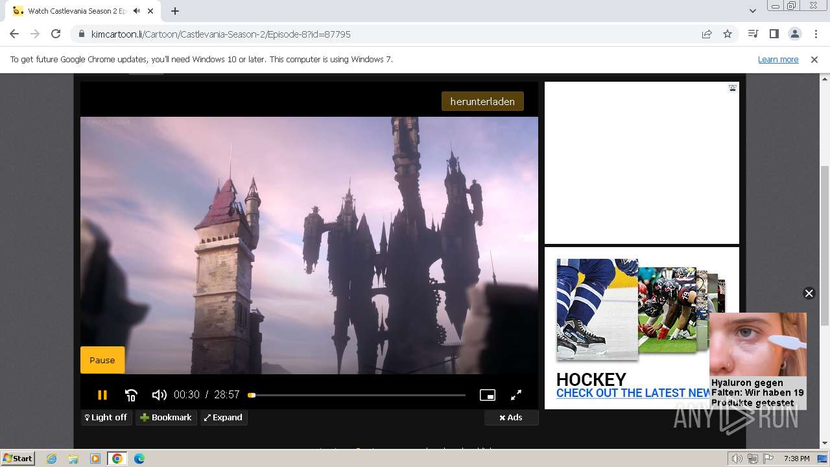The image size is (830, 467).
Task: Enter fullscreen video mode
Action: point(516,394)
